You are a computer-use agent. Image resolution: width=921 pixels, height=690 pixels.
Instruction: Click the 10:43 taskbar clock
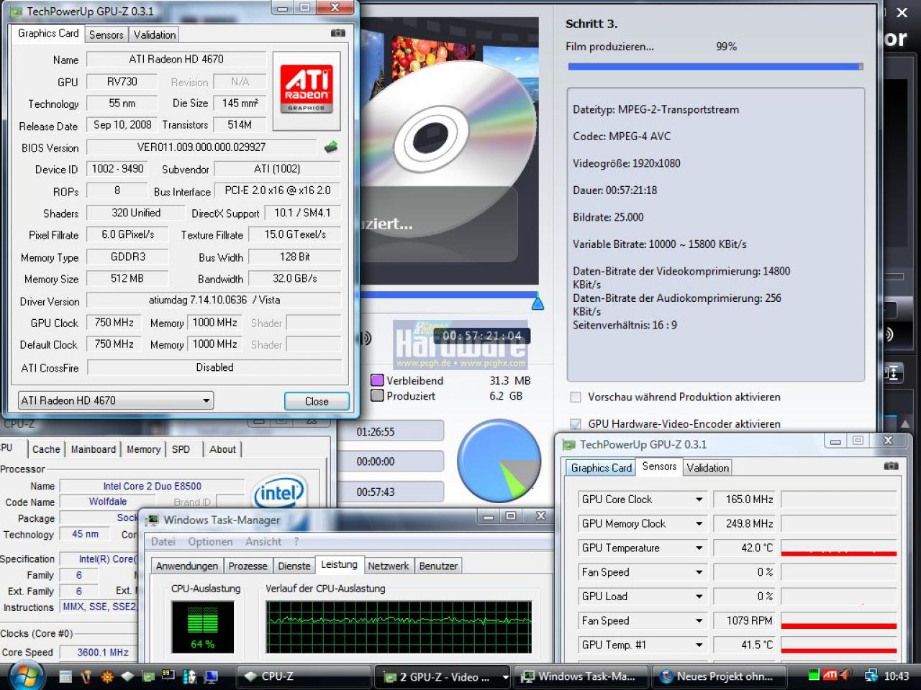(x=897, y=676)
